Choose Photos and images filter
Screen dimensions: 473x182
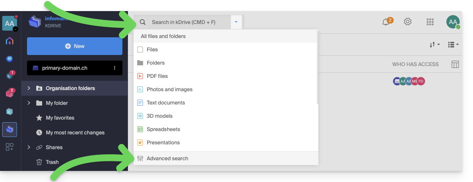[169, 89]
